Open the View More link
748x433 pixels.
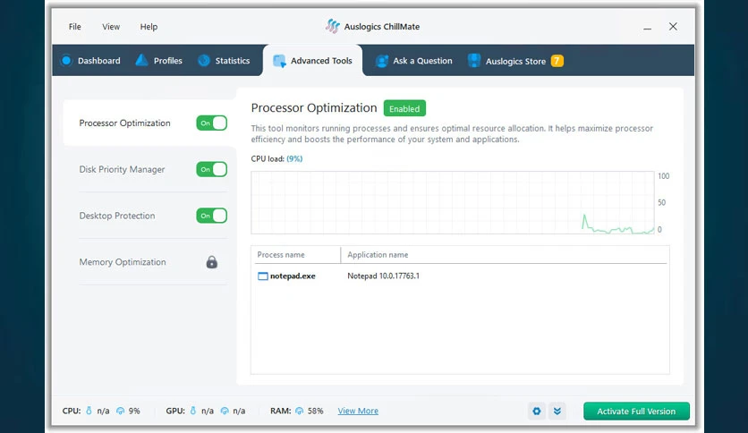pyautogui.click(x=358, y=411)
